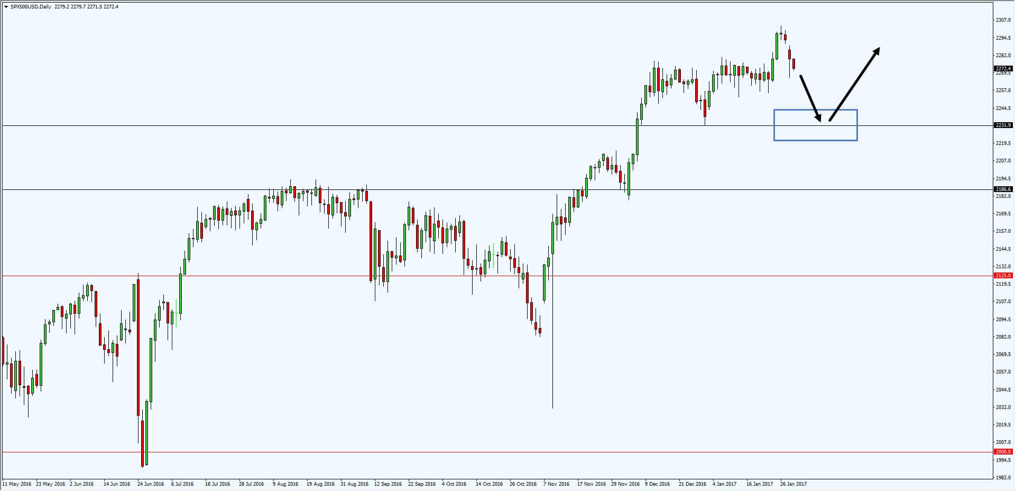Click the 2307.0 label on price scale
Screen dimensions: 1015x491
1003,20
